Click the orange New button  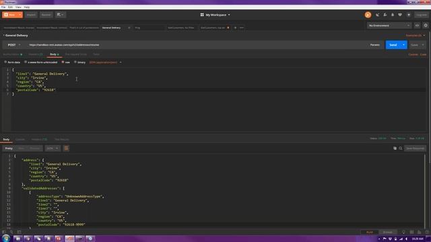tap(10, 15)
